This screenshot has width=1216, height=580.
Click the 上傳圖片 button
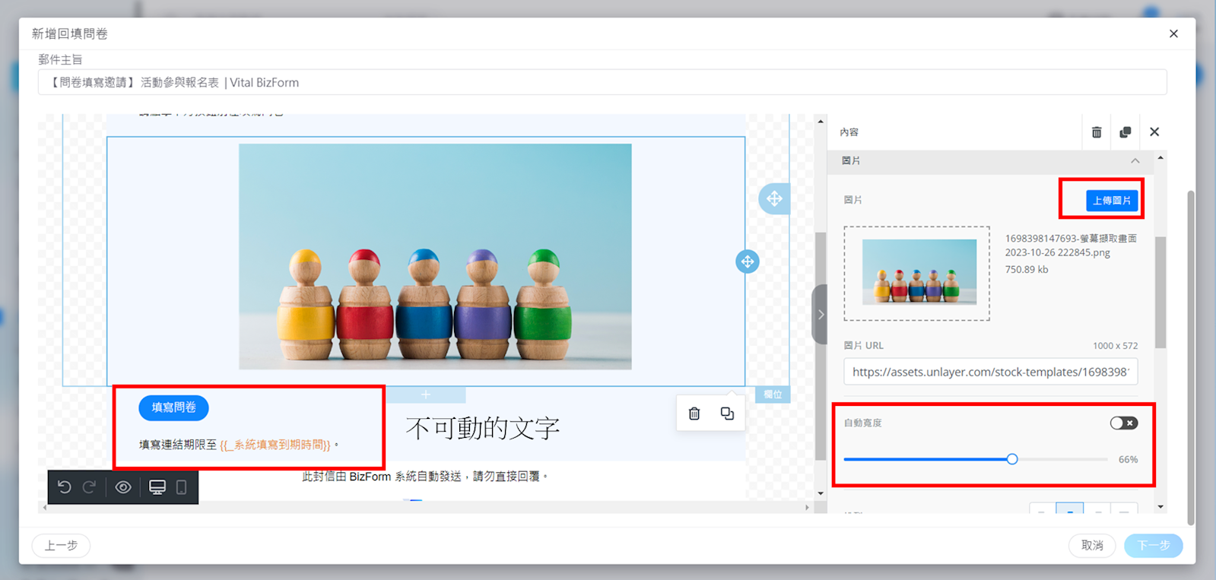(1111, 201)
